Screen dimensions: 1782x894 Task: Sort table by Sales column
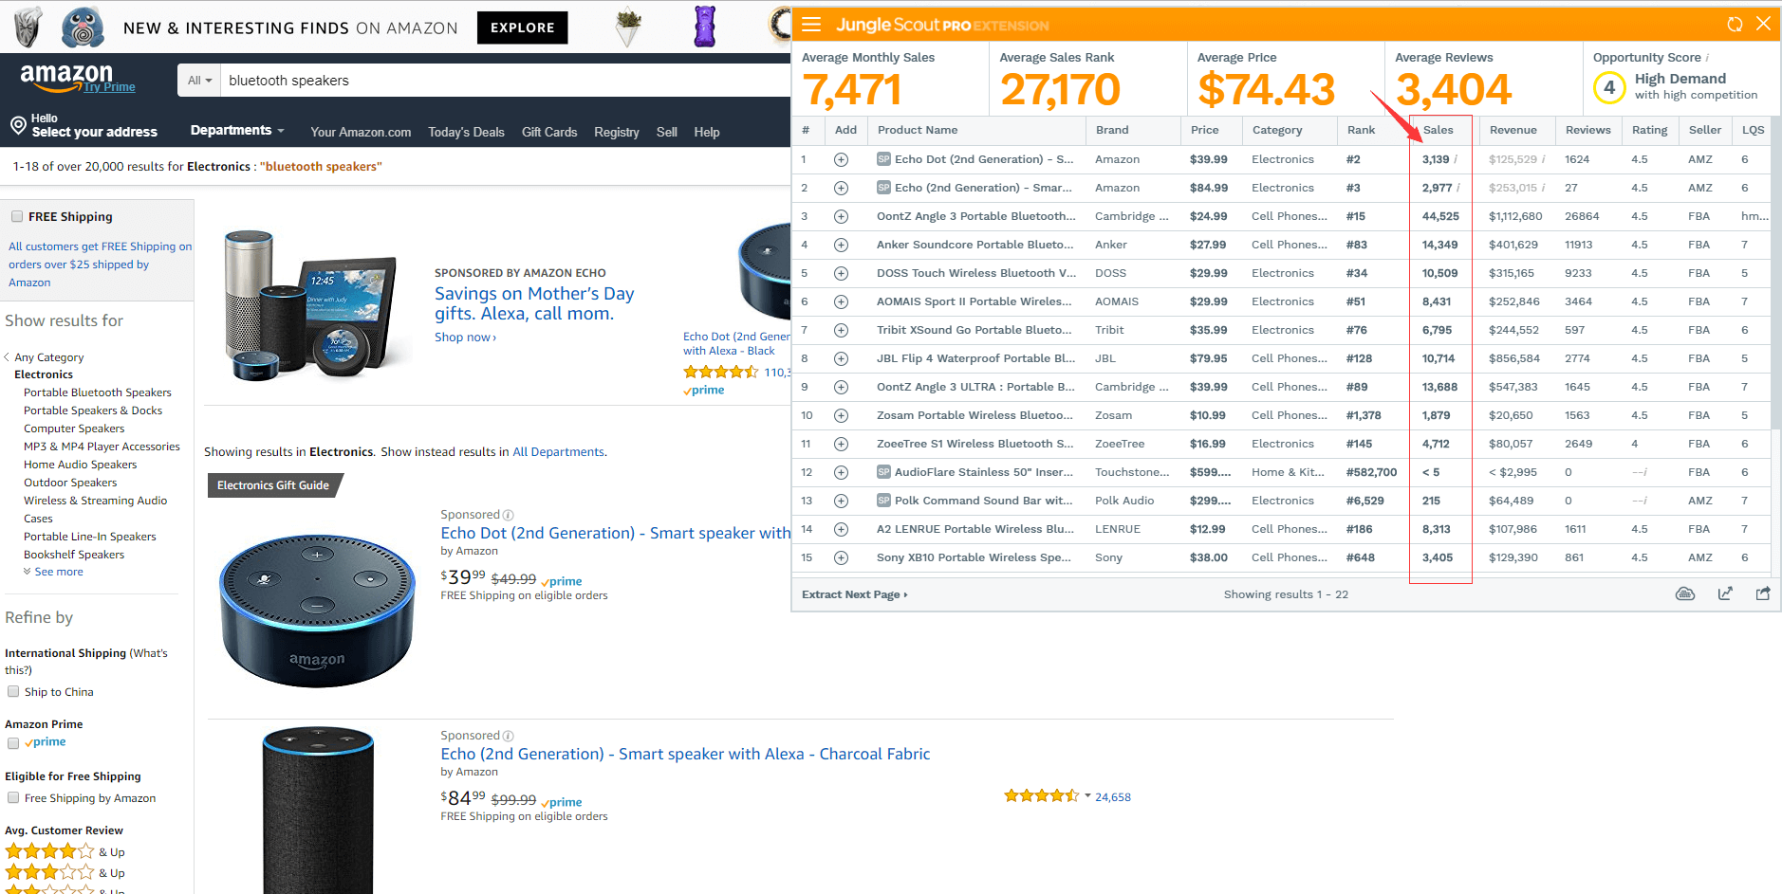(x=1438, y=130)
